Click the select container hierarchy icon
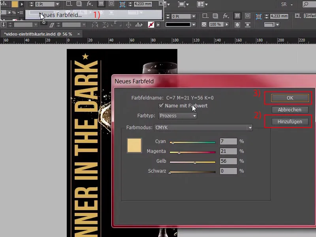 (128, 25)
